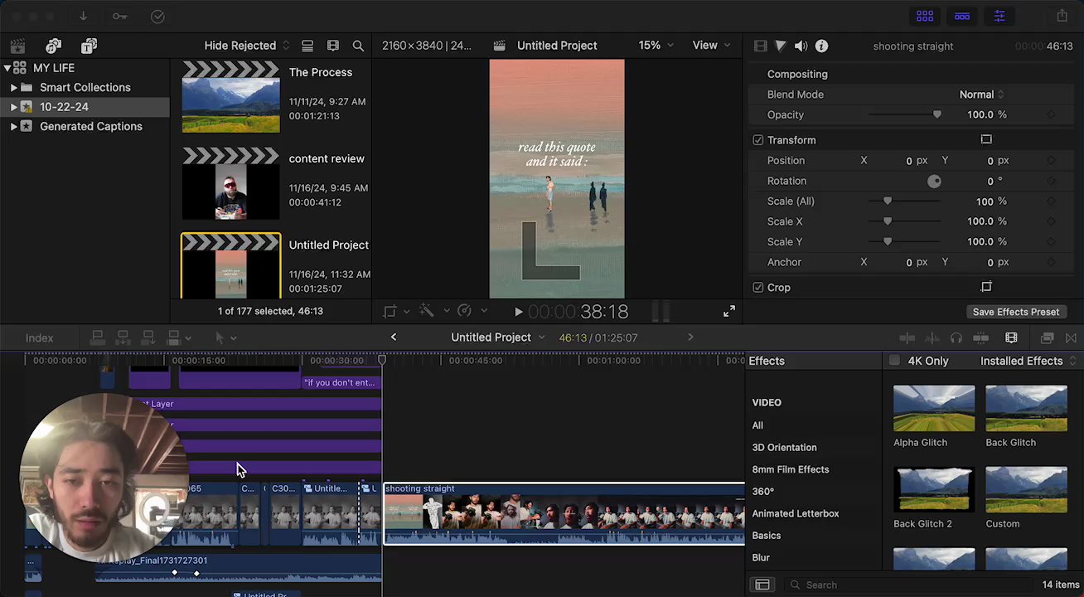1084x597 pixels.
Task: Adjust the Scale (All) slider
Action: tap(904, 201)
